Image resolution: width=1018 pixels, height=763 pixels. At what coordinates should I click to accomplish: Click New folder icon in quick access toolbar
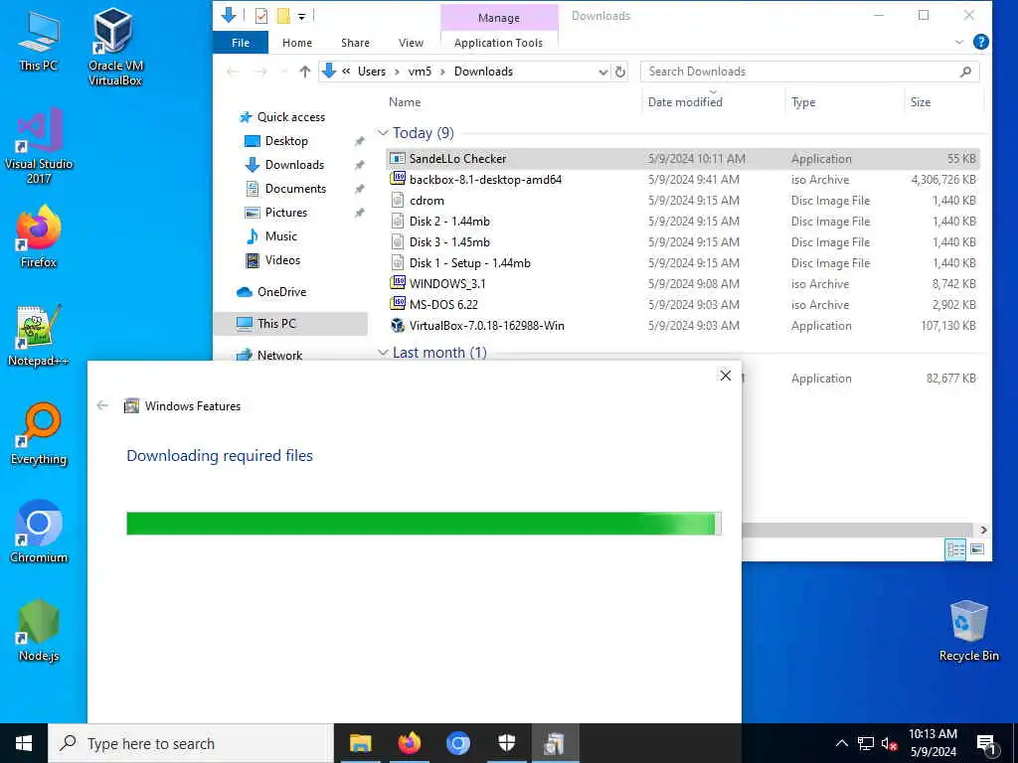(283, 16)
